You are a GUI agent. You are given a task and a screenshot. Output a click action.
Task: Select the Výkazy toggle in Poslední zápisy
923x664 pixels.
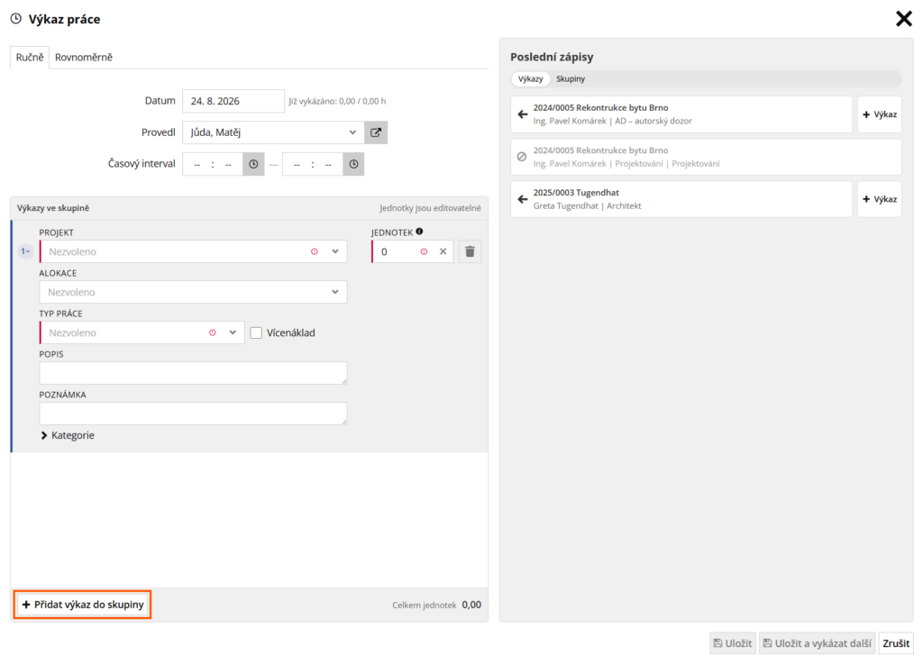click(x=530, y=78)
